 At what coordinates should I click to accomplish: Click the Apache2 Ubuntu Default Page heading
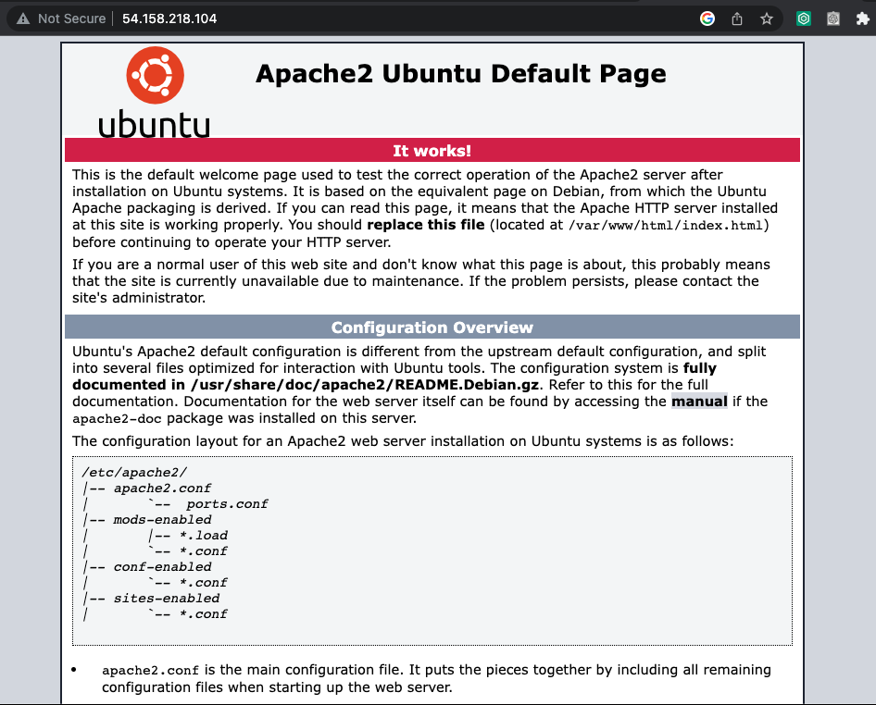(461, 74)
